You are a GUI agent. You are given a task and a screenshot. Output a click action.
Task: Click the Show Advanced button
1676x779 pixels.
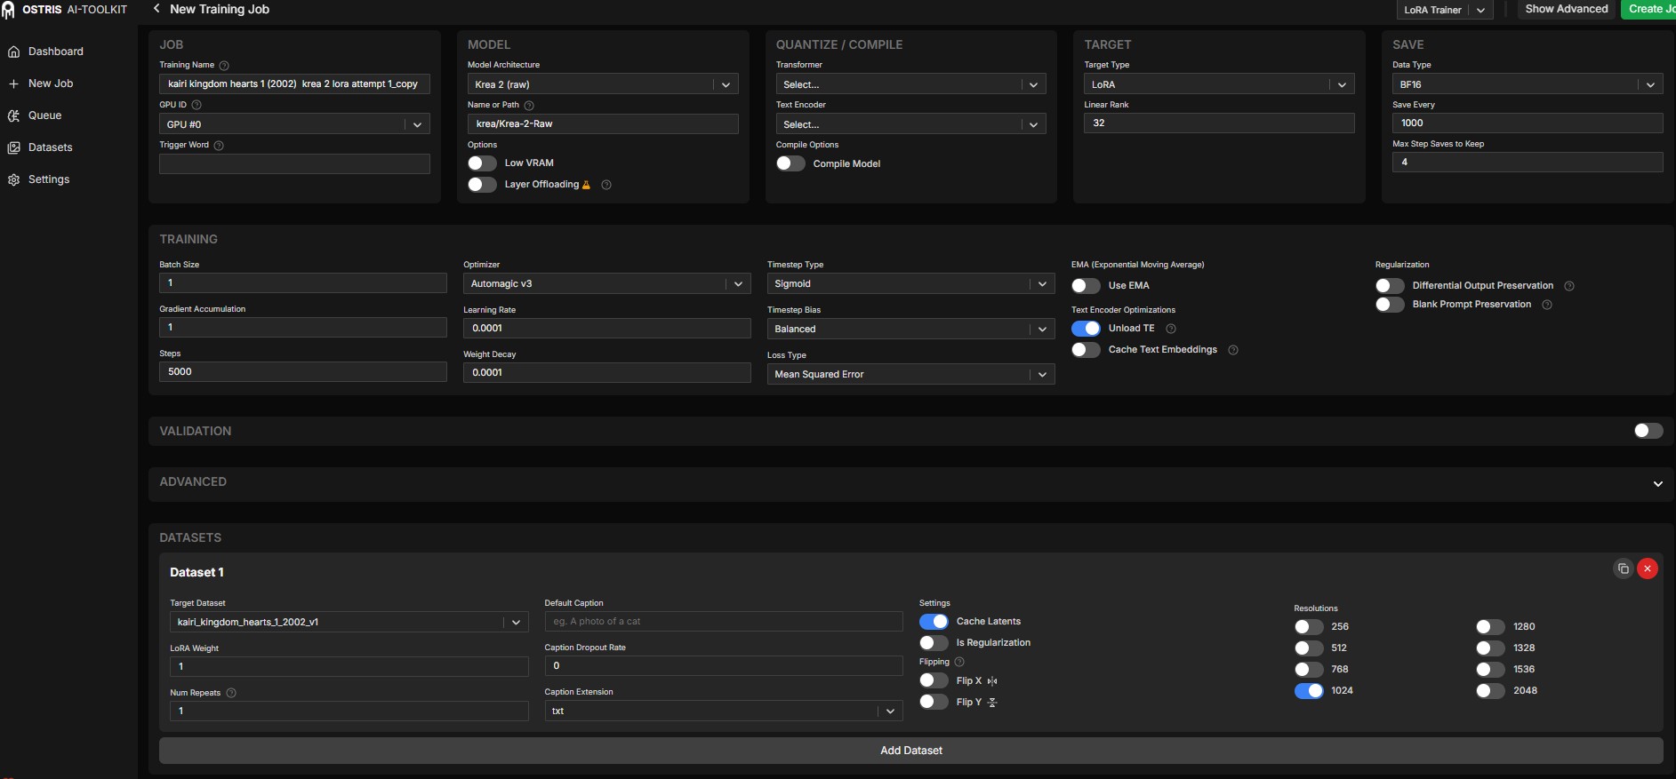pos(1567,9)
